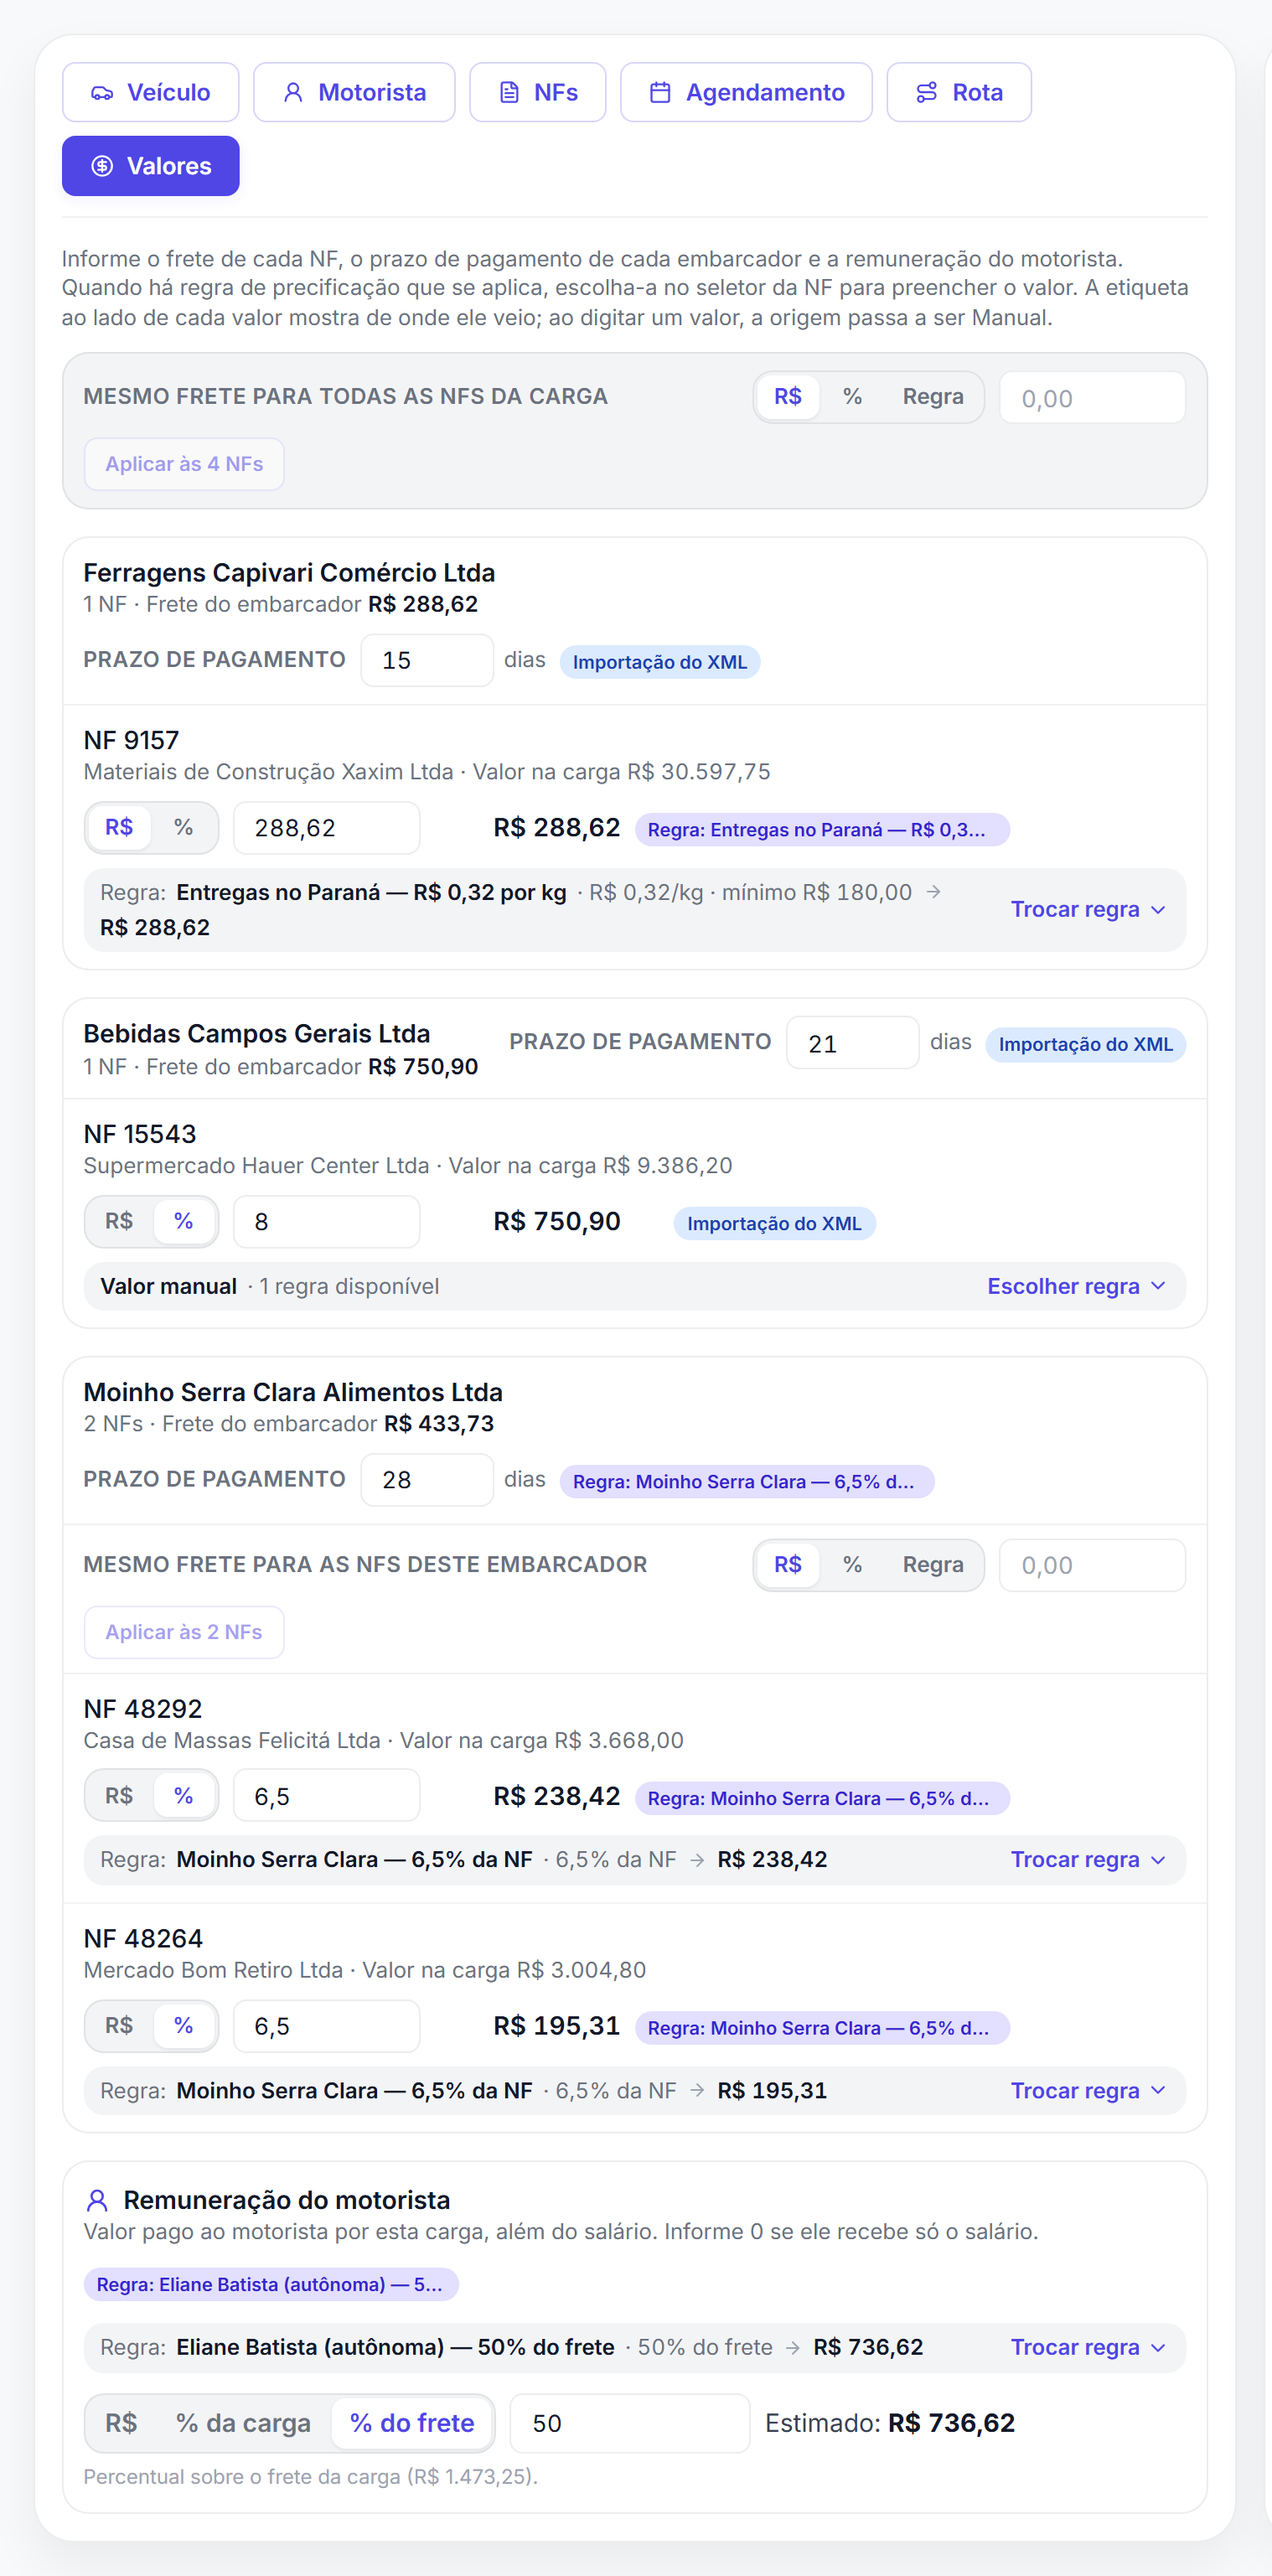Viewport: 1272px width, 2576px height.
Task: Select R$ mode for driver remuneration
Action: tap(121, 2423)
